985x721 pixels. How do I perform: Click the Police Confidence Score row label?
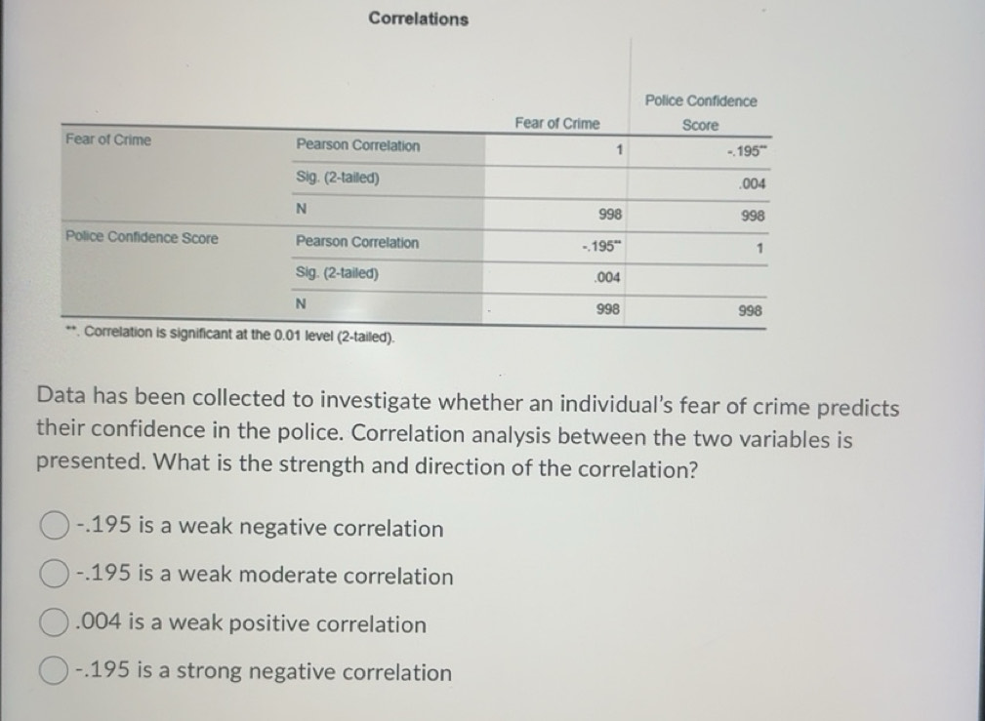(142, 238)
